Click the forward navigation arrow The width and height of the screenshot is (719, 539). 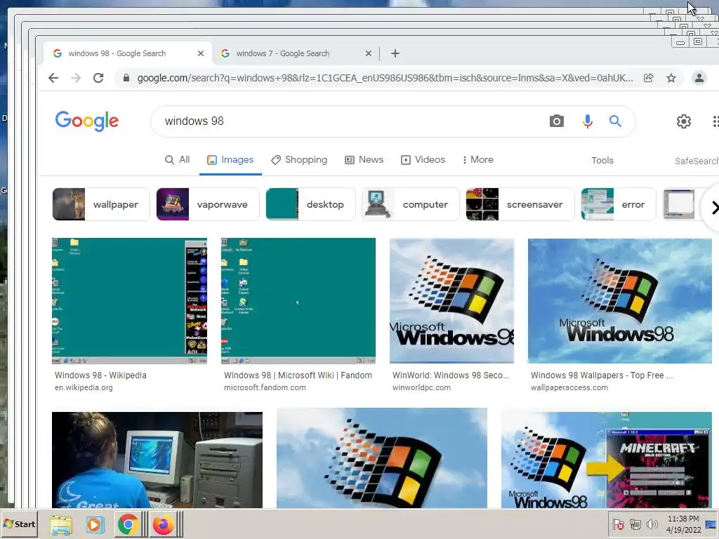[x=76, y=78]
